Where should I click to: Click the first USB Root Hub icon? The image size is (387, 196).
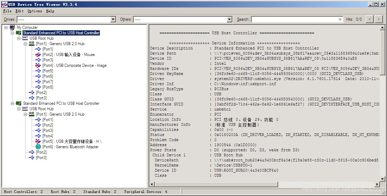25,38
